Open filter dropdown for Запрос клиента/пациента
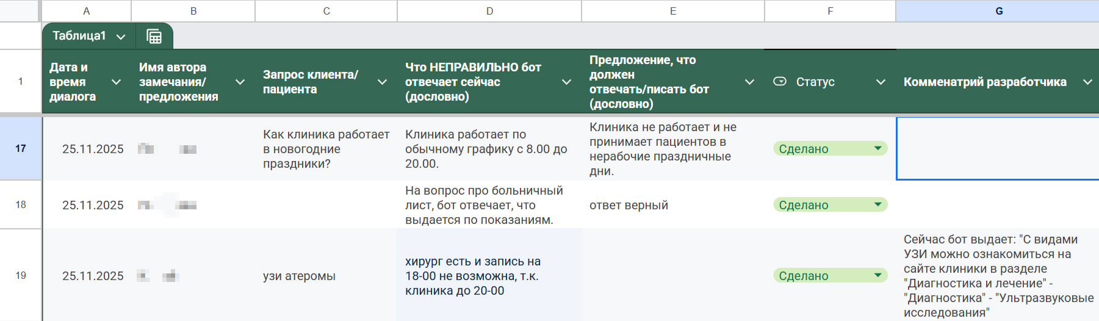1099x321 pixels. pyautogui.click(x=383, y=82)
